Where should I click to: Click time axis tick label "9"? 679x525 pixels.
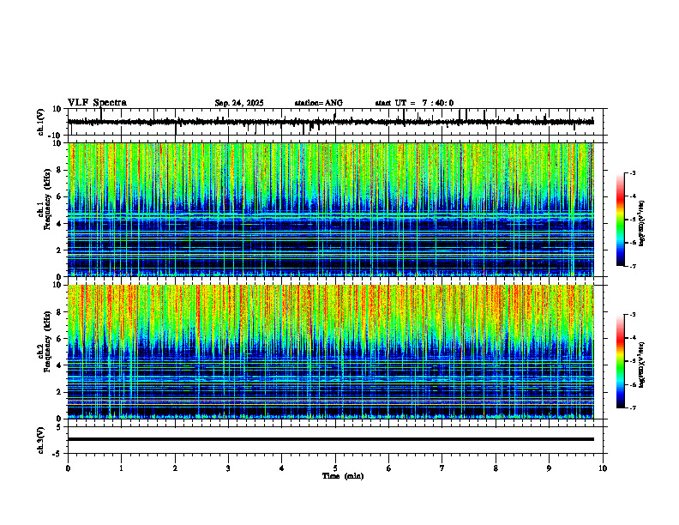[549, 468]
